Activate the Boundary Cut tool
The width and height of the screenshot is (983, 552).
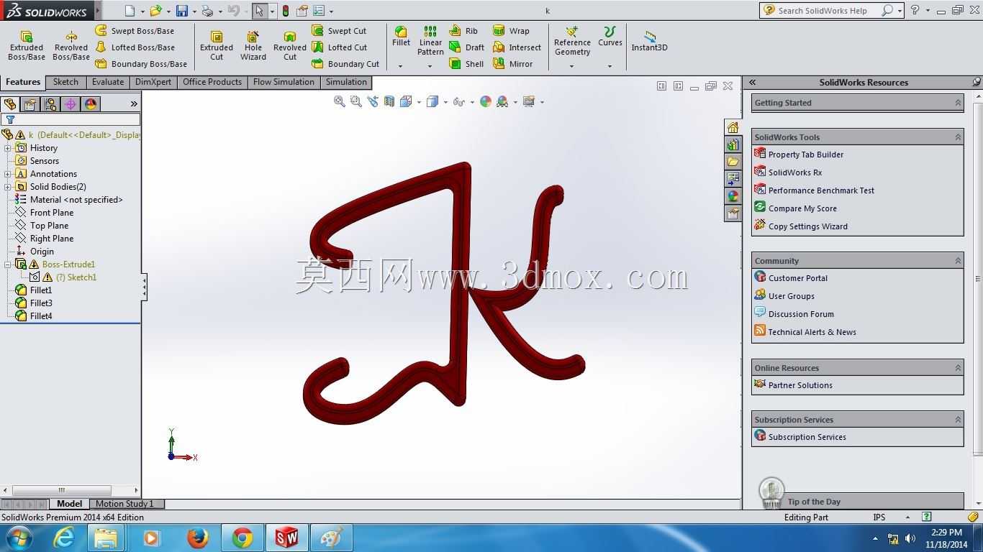click(345, 64)
